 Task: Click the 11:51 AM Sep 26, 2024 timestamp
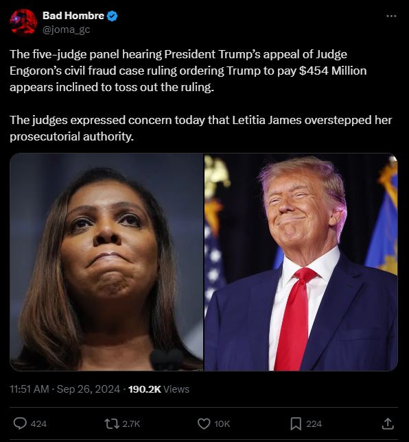click(x=65, y=389)
